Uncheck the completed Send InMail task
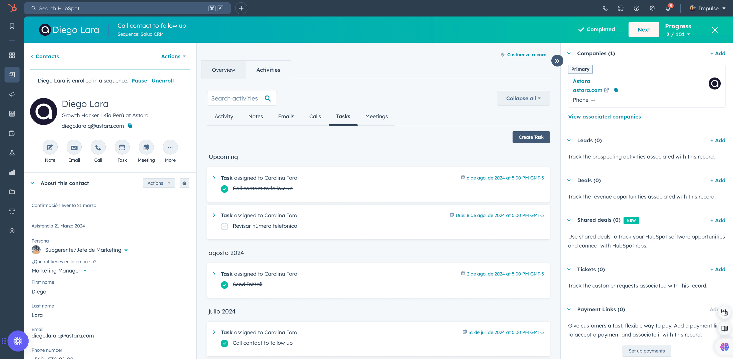733x359 pixels. click(224, 284)
